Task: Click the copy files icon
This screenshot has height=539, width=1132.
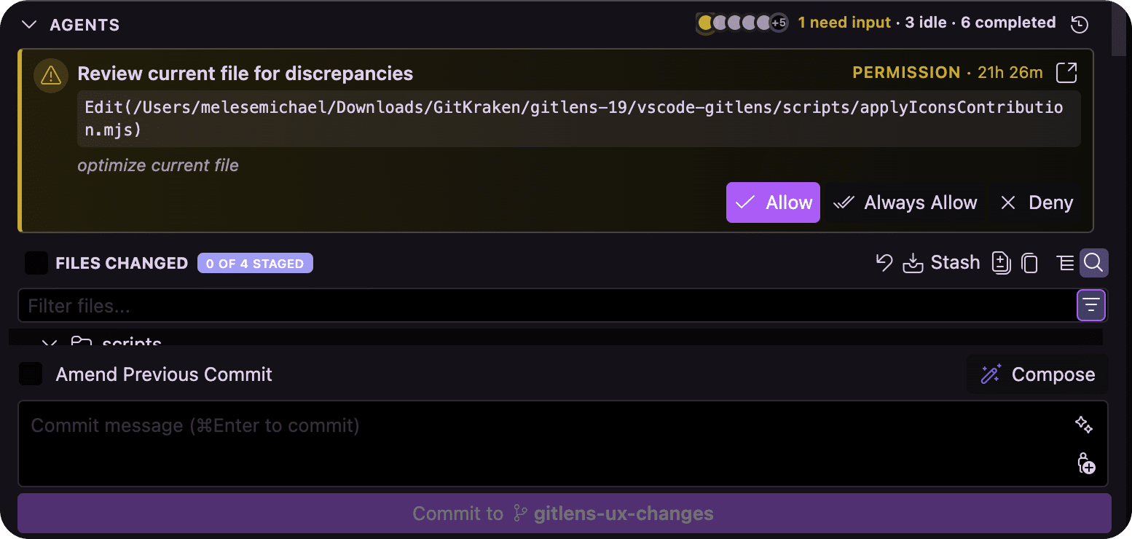Action: (x=1029, y=263)
